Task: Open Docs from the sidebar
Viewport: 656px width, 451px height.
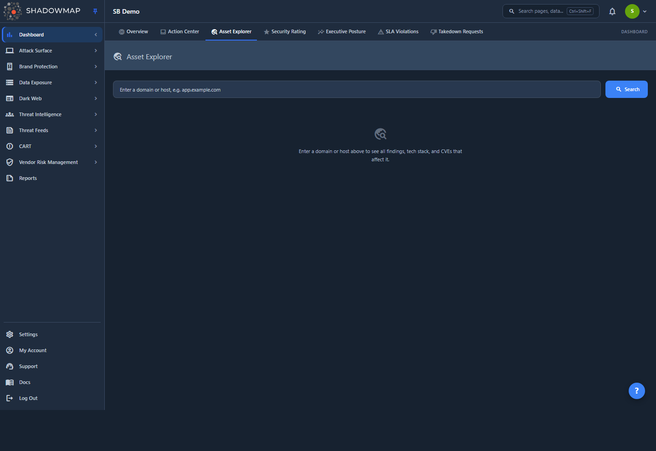Action: click(x=52, y=382)
